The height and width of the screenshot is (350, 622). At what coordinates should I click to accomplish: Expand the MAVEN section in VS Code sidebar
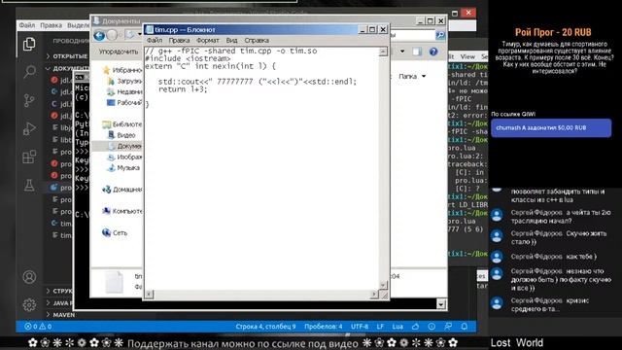pos(60,315)
